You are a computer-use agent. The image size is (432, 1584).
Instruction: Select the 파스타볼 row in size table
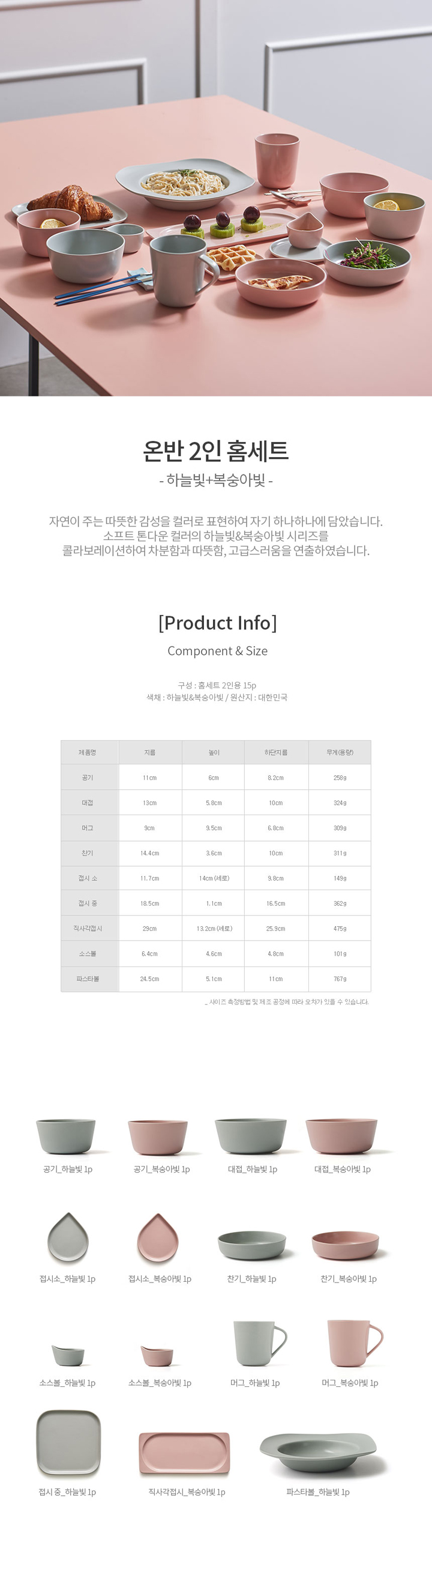(x=215, y=979)
